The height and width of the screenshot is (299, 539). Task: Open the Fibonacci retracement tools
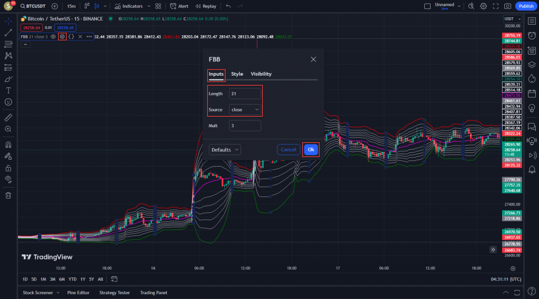pyautogui.click(x=8, y=44)
